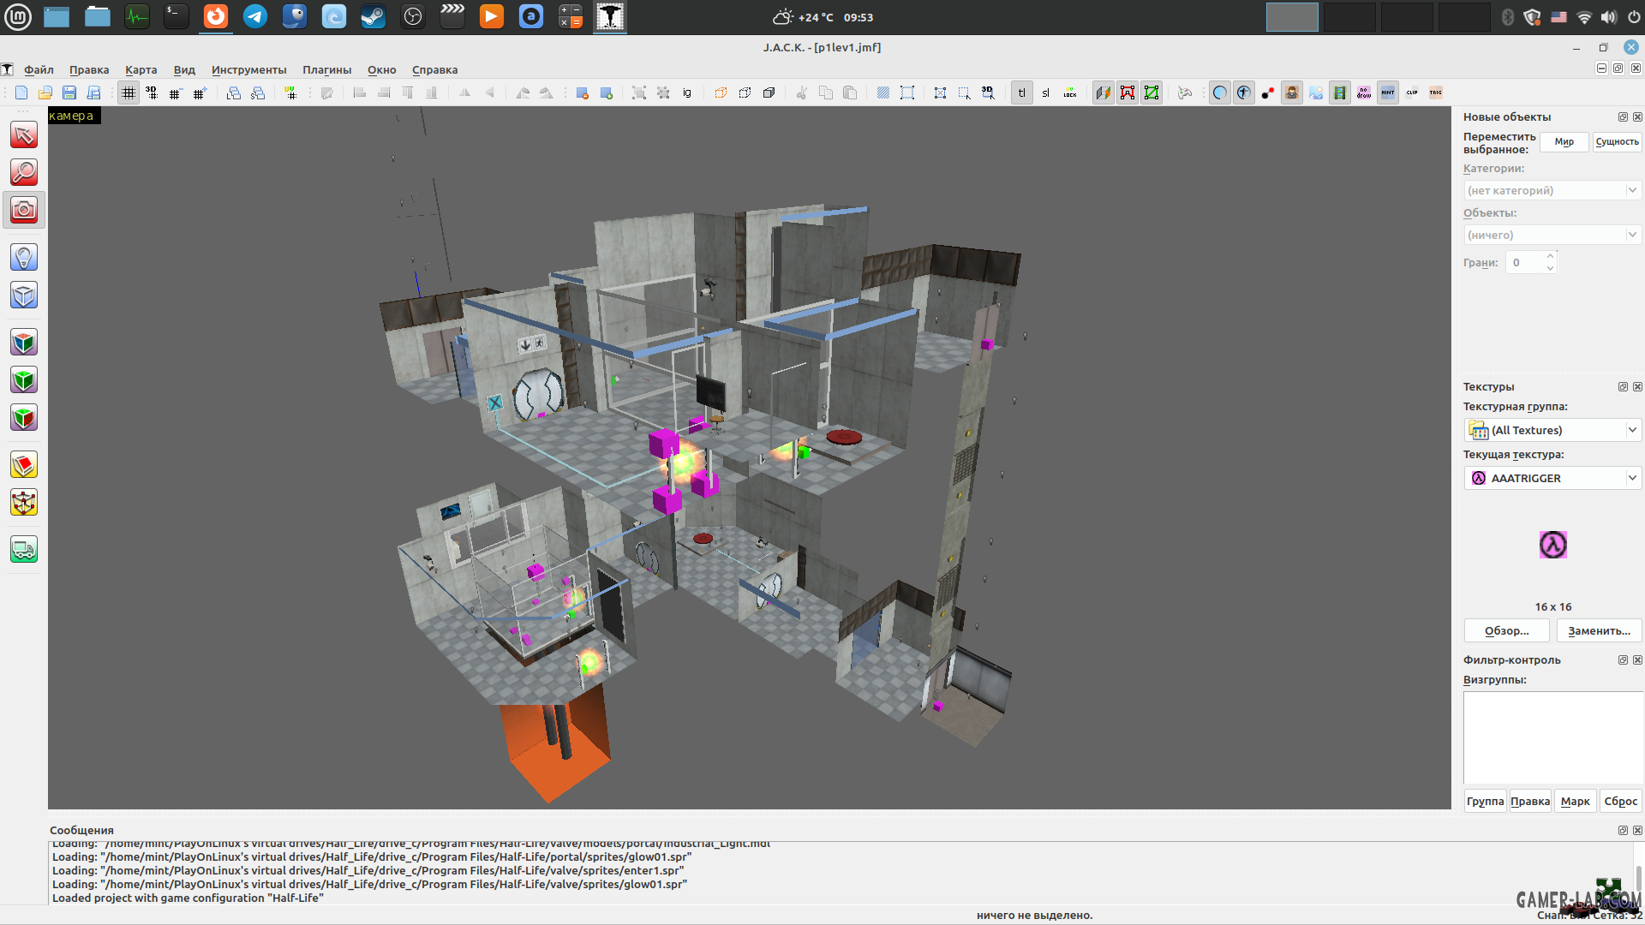The height and width of the screenshot is (925, 1645).
Task: Click the Мир button
Action: (x=1564, y=141)
